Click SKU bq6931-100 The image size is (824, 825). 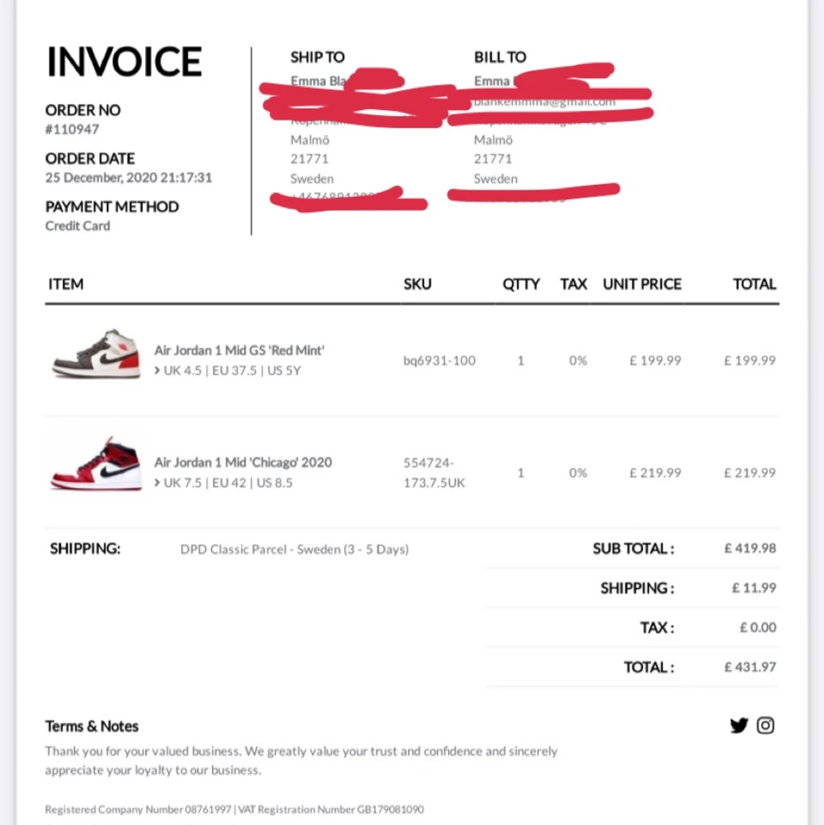[x=439, y=360]
